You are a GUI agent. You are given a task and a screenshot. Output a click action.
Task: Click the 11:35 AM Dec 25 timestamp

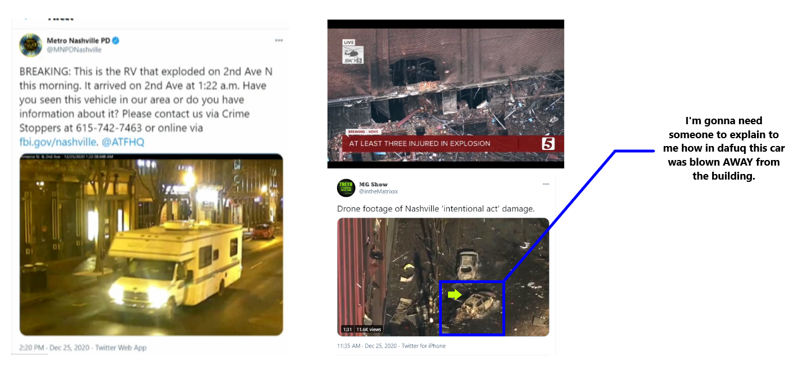pyautogui.click(x=391, y=346)
